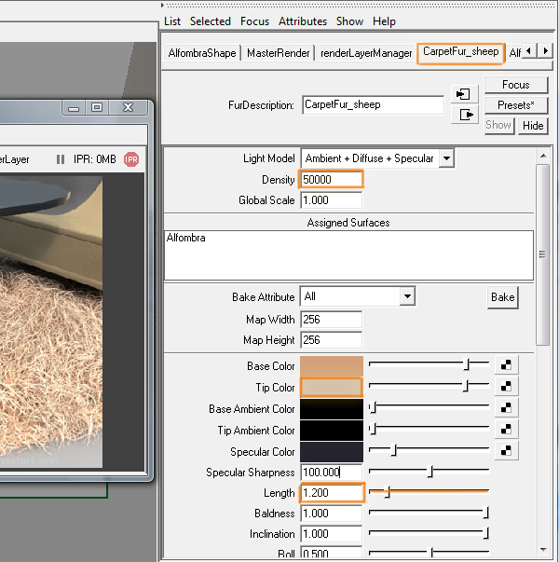Pause the IPR render with pause icon
This screenshot has width=559, height=562.
(x=61, y=159)
